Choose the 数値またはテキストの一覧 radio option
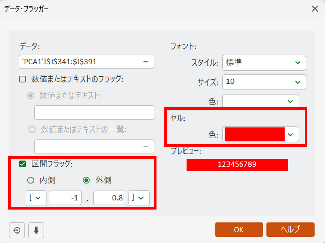This screenshot has height=243, width=325. click(32, 129)
